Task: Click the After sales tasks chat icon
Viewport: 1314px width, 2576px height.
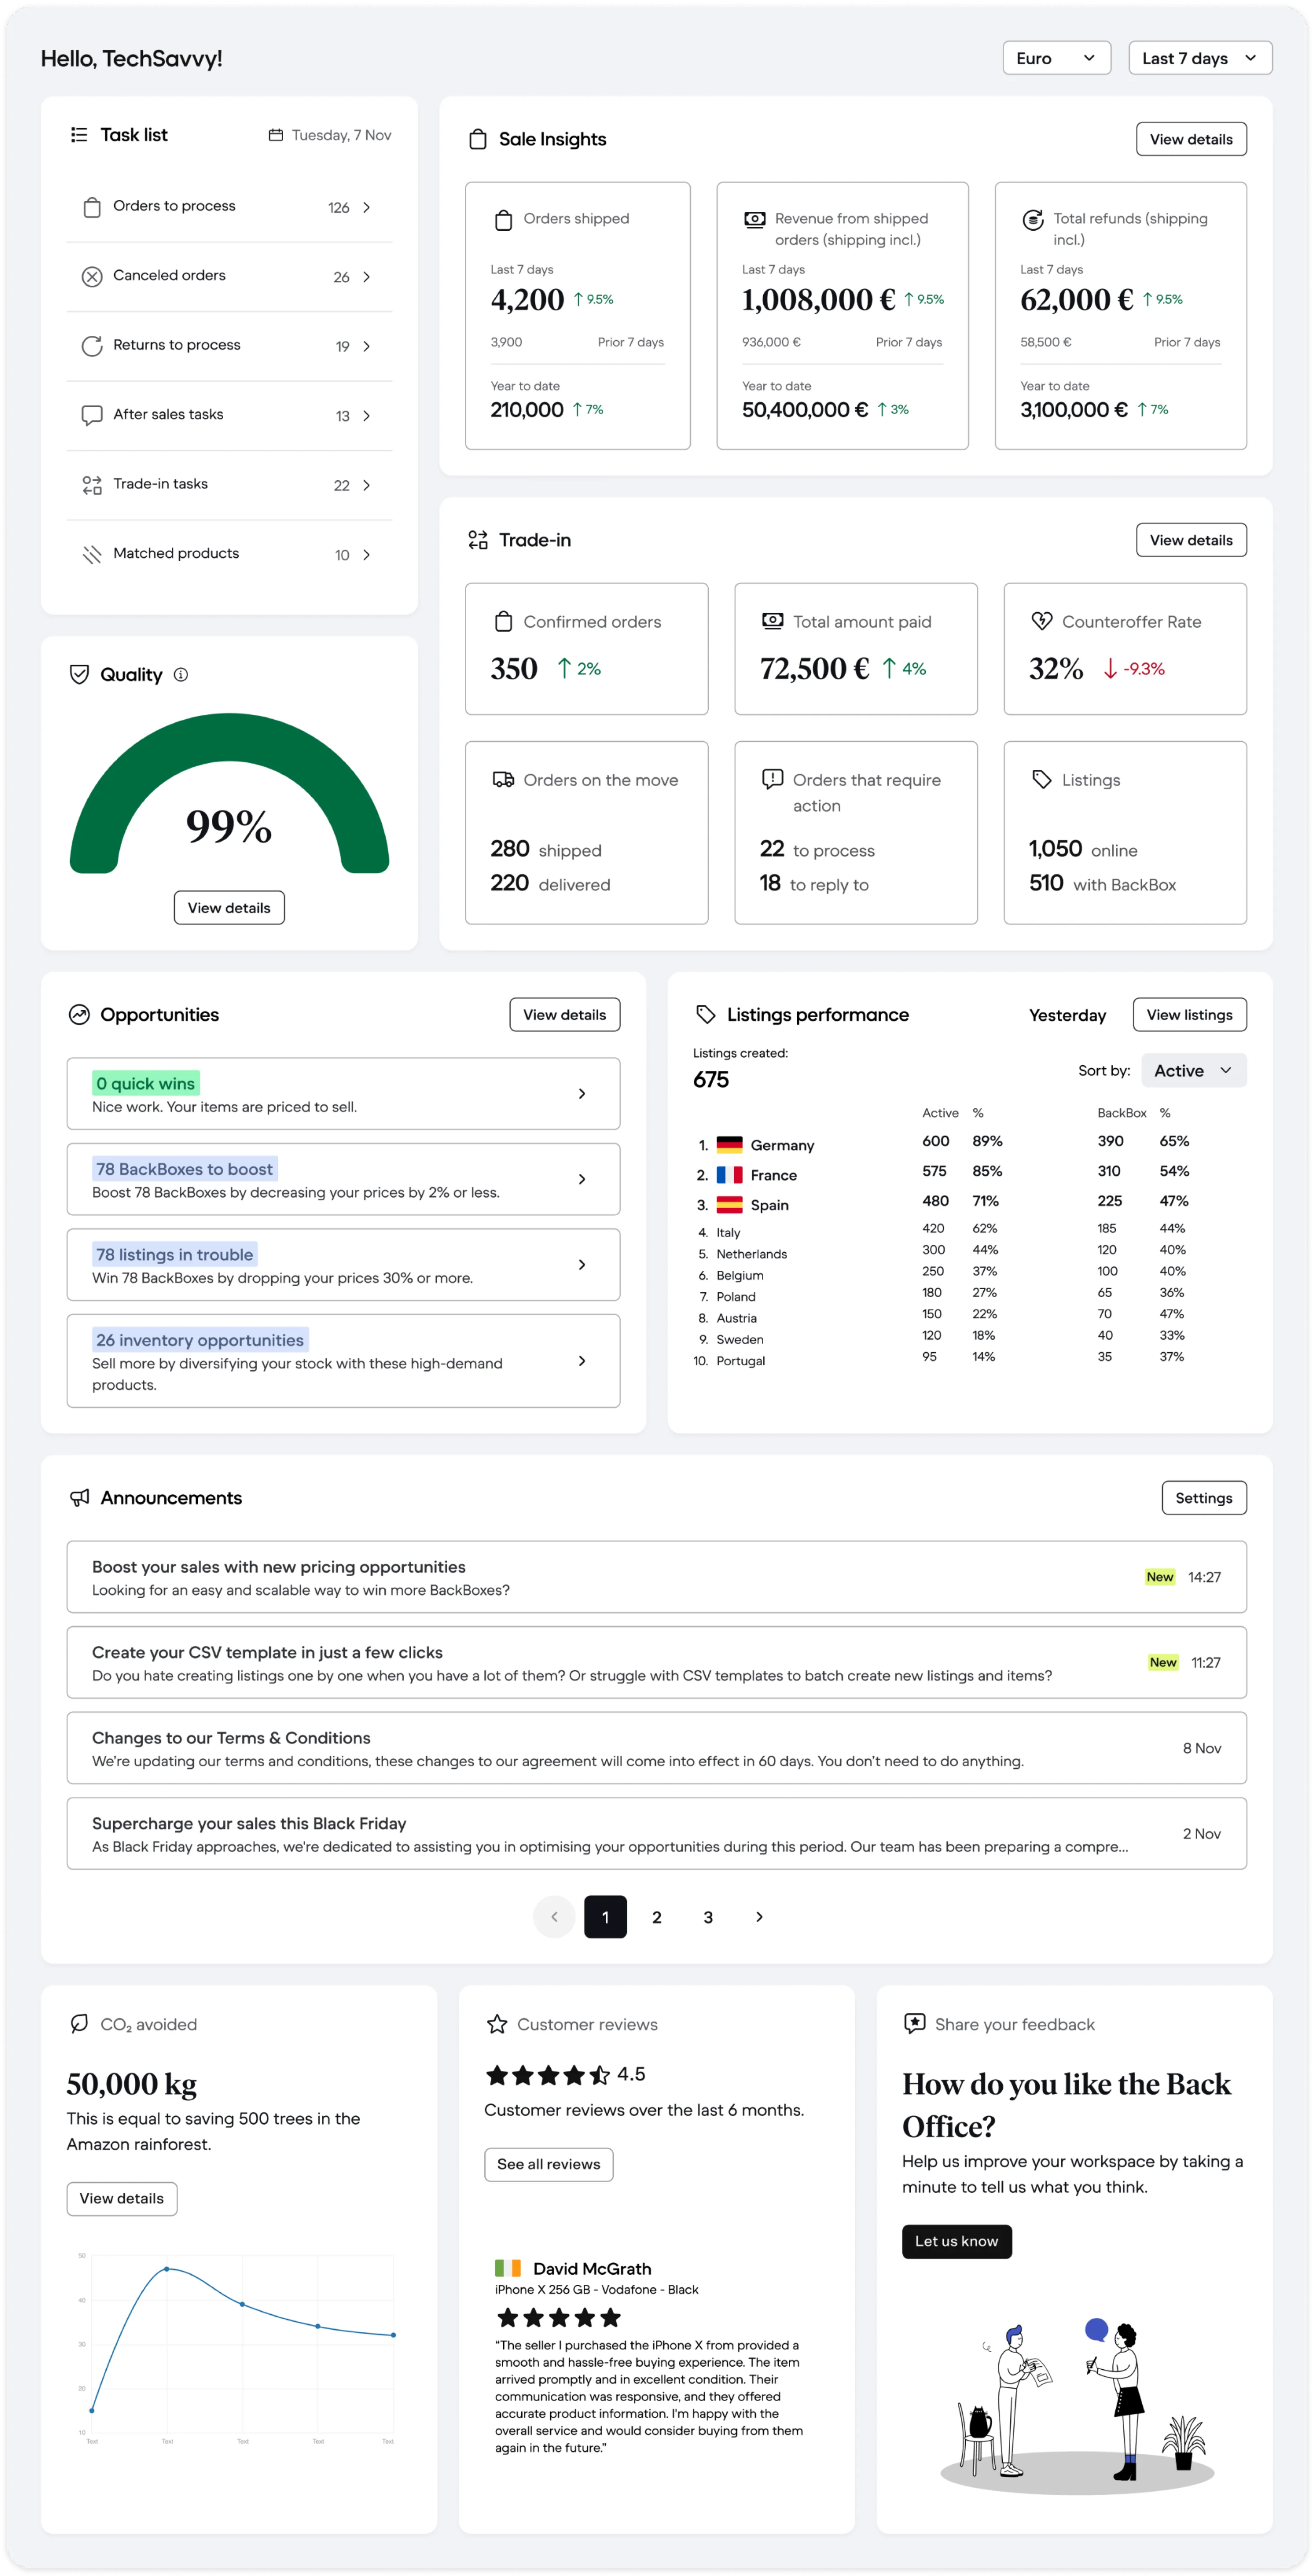Action: pos(92,415)
